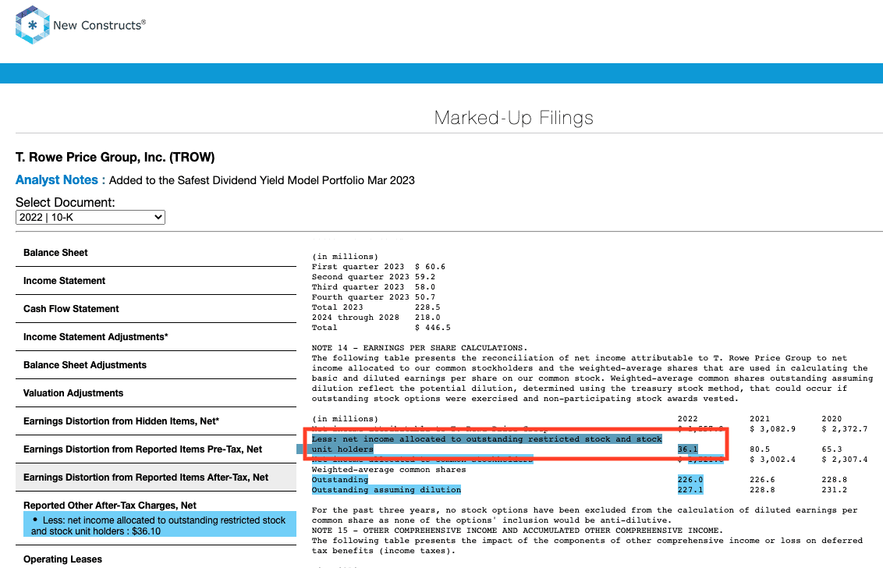Click the '$ 3,082.9' net income 2021 value
This screenshot has width=883, height=568.
[772, 429]
